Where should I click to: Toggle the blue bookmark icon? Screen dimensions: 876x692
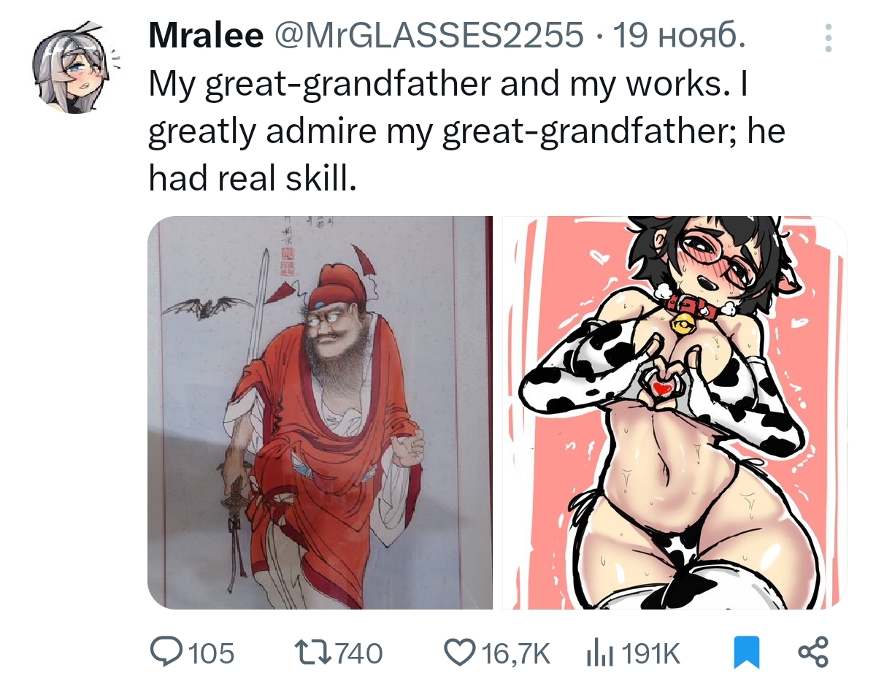[x=745, y=652]
